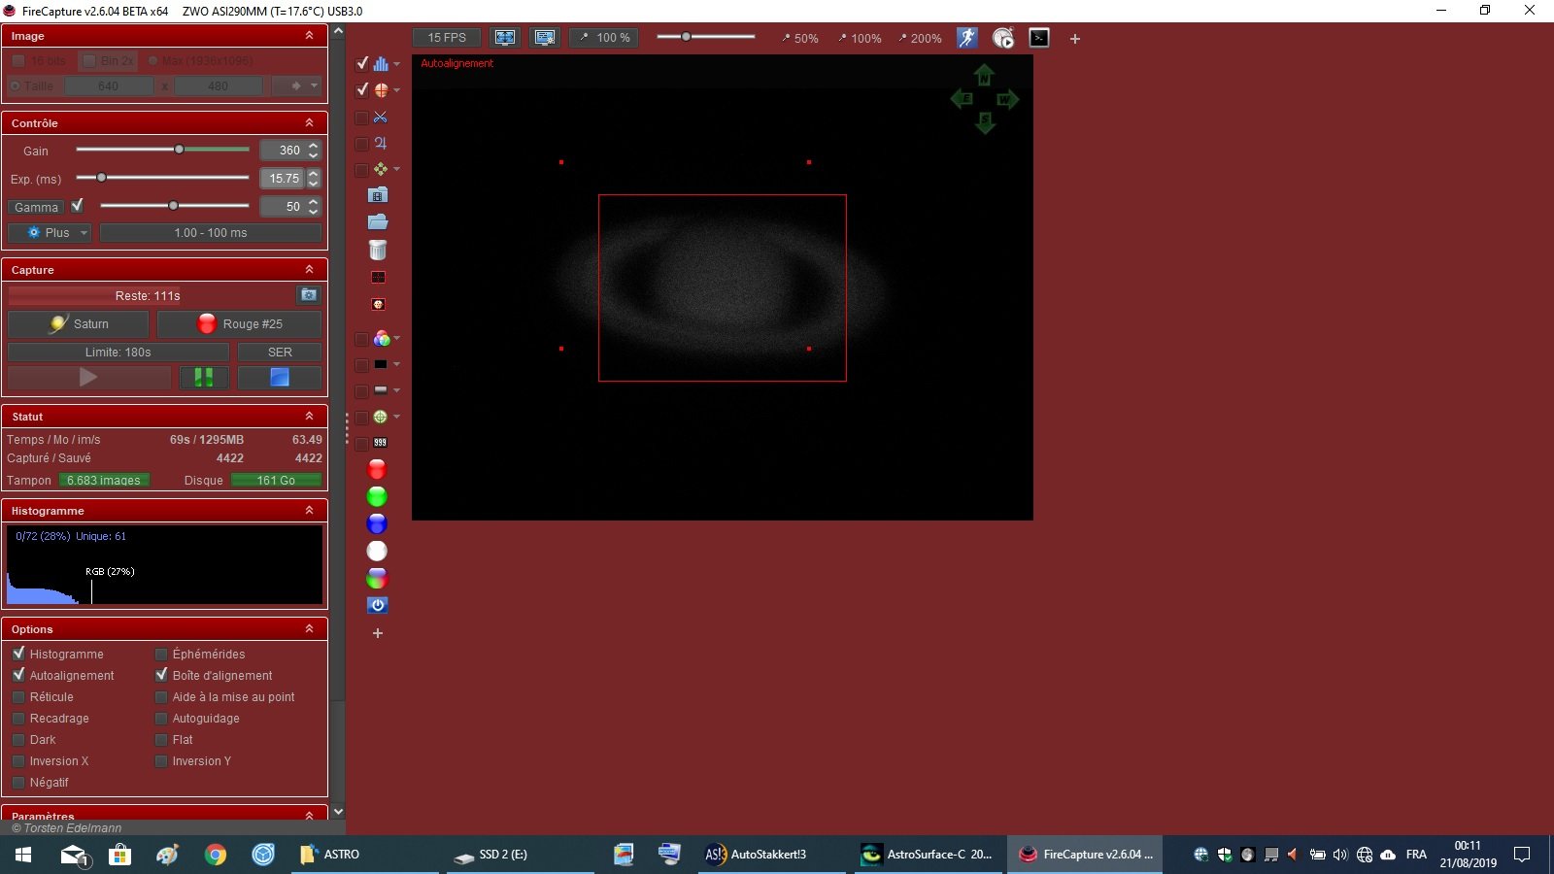The image size is (1554, 874).
Task: Open the capture folder settings icon
Action: (x=309, y=295)
